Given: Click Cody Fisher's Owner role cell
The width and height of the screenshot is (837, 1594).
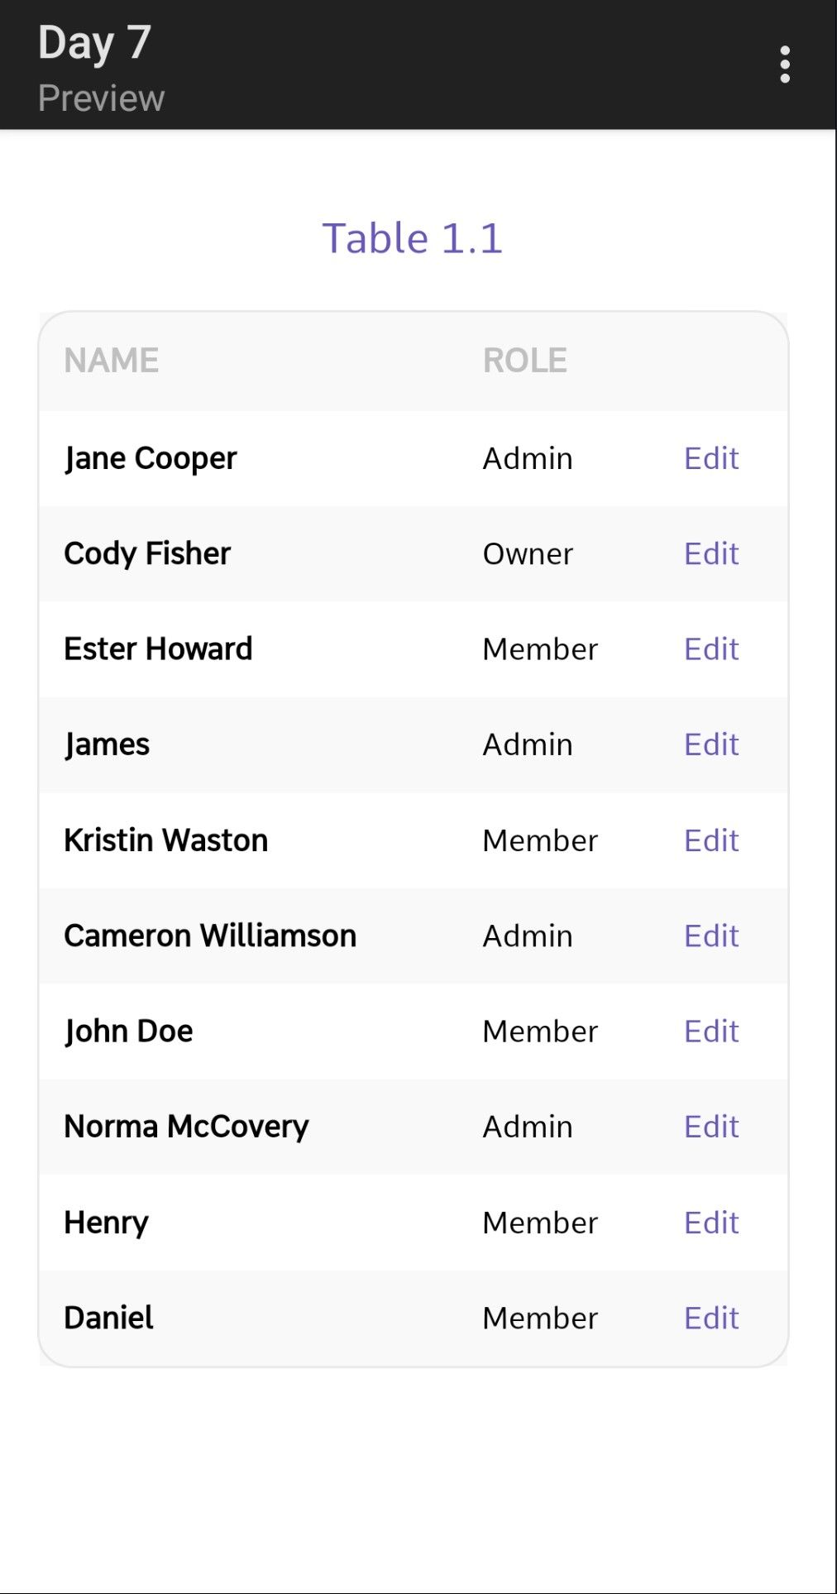Looking at the screenshot, I should coord(528,554).
